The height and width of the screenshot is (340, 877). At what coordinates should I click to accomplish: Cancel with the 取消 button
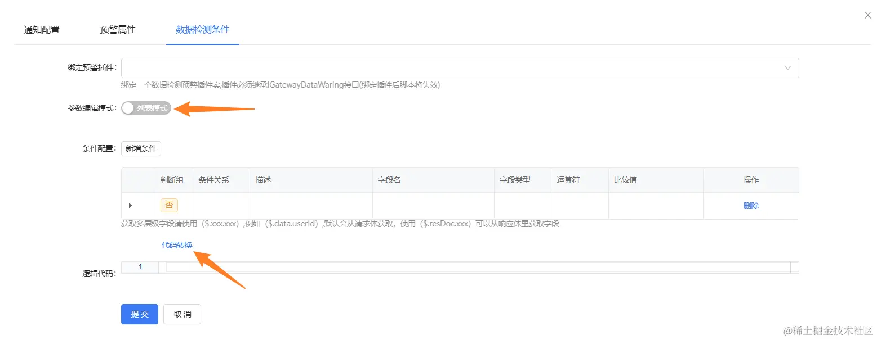click(182, 314)
